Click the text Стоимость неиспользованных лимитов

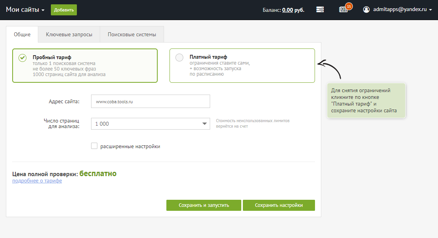coord(253,121)
